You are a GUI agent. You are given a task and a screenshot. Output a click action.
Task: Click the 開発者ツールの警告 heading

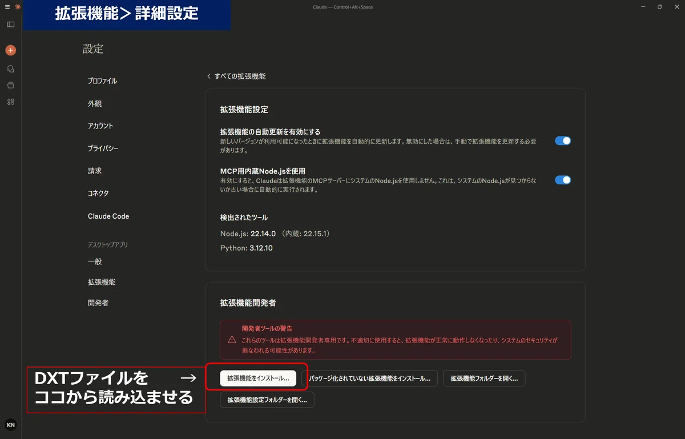[x=267, y=328]
